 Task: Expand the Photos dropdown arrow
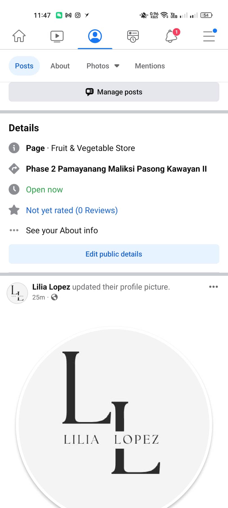[x=117, y=66]
